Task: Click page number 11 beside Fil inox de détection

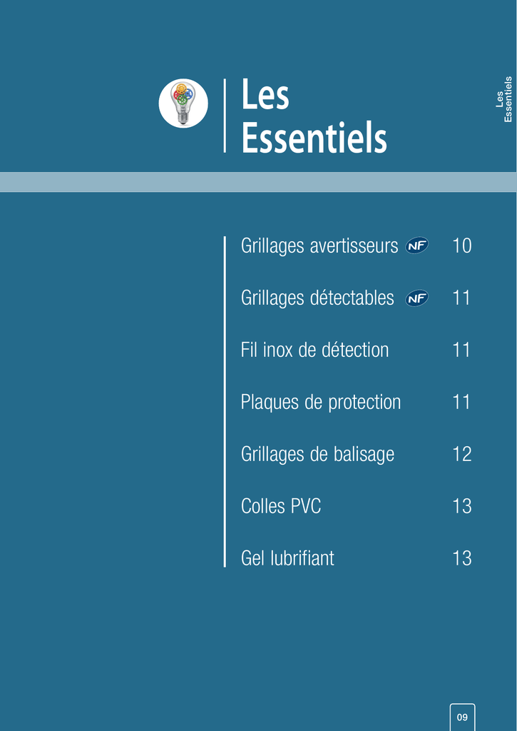Action: point(461,351)
